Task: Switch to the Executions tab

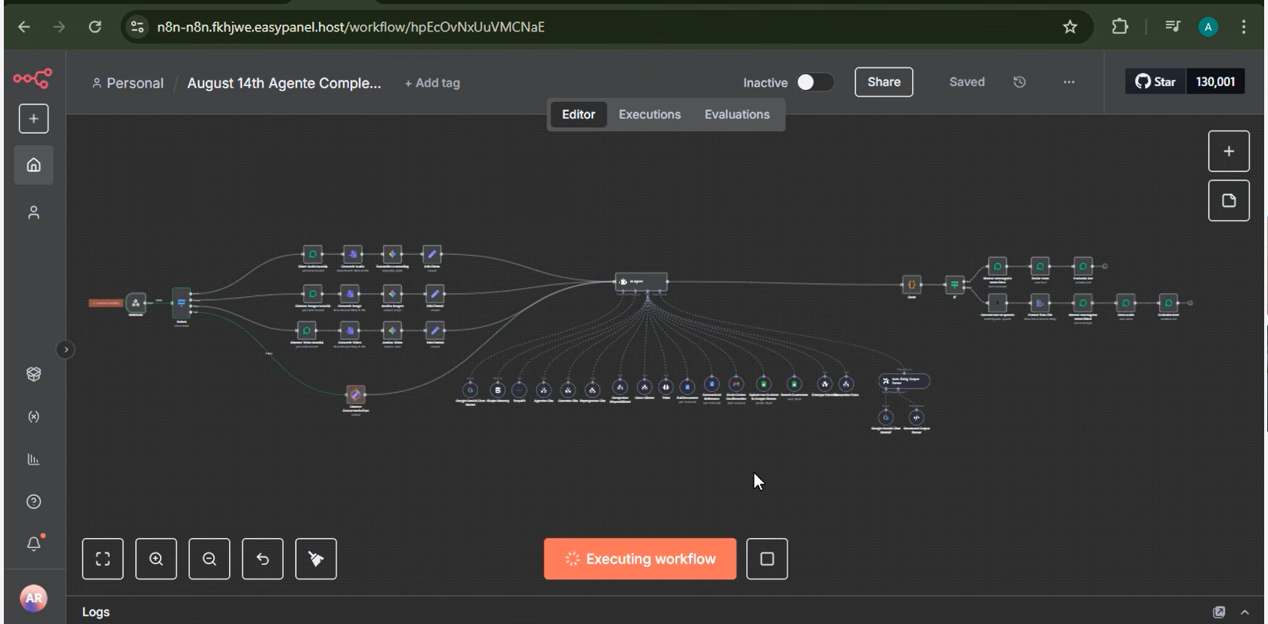Action: pyautogui.click(x=649, y=114)
